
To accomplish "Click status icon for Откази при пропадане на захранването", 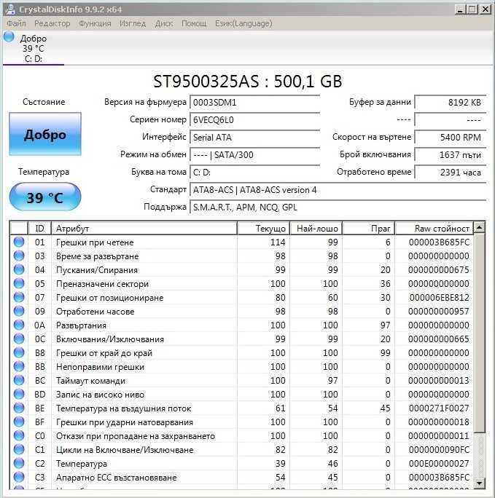I will 19,435.
